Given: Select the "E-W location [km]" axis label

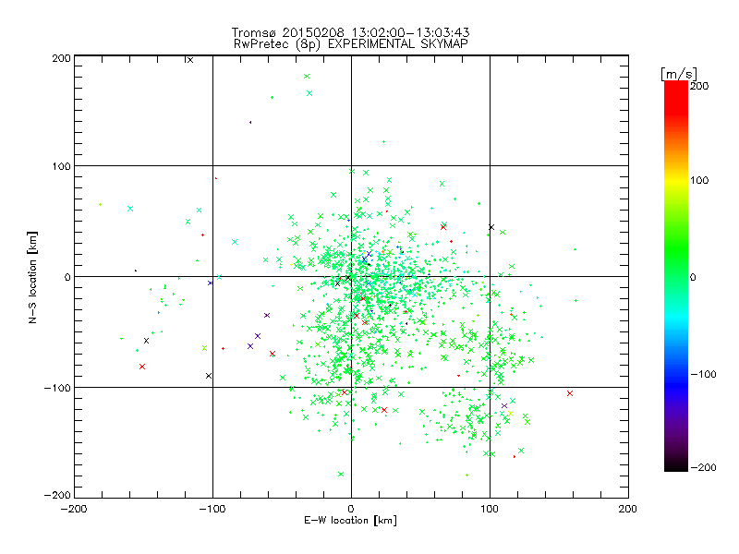Looking at the screenshot, I should (x=350, y=521).
